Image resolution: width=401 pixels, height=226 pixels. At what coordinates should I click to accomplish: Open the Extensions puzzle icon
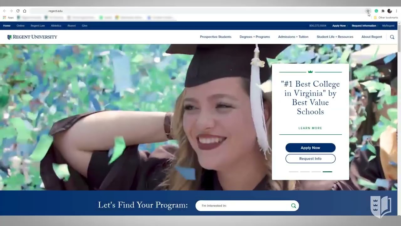click(x=383, y=11)
